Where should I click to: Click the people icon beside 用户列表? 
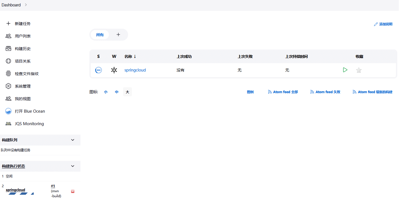click(8, 36)
